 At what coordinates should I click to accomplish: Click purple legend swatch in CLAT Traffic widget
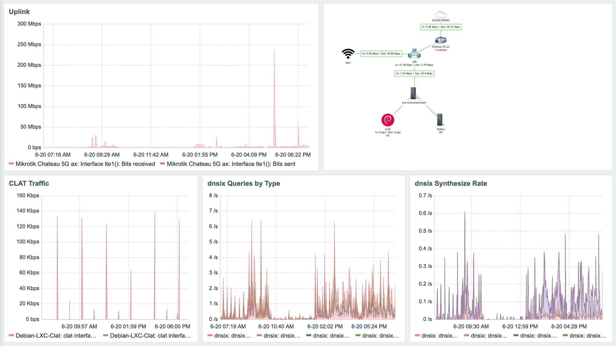point(106,336)
